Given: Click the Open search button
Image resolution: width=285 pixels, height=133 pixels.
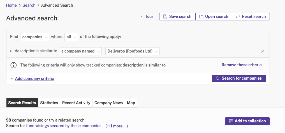Looking at the screenshot, I should [x=214, y=17].
